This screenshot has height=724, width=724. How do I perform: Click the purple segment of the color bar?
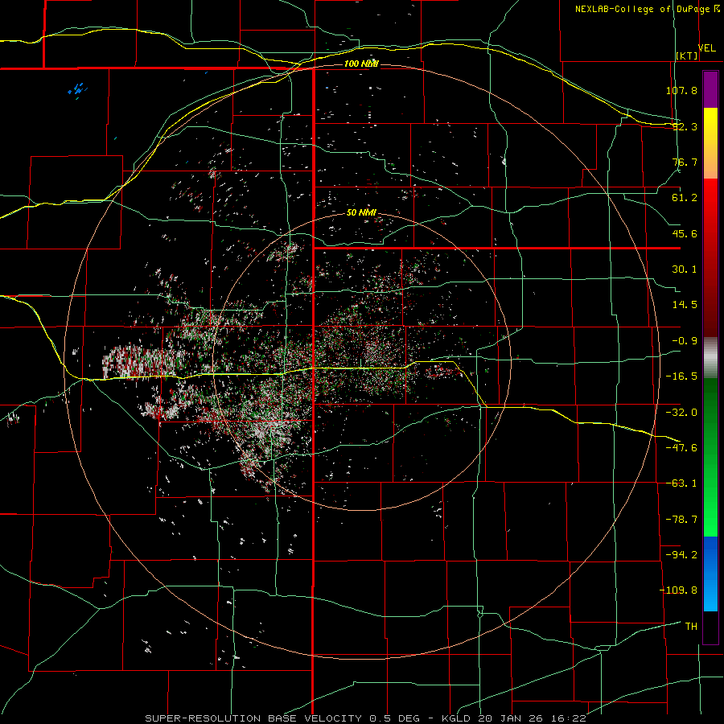point(710,89)
